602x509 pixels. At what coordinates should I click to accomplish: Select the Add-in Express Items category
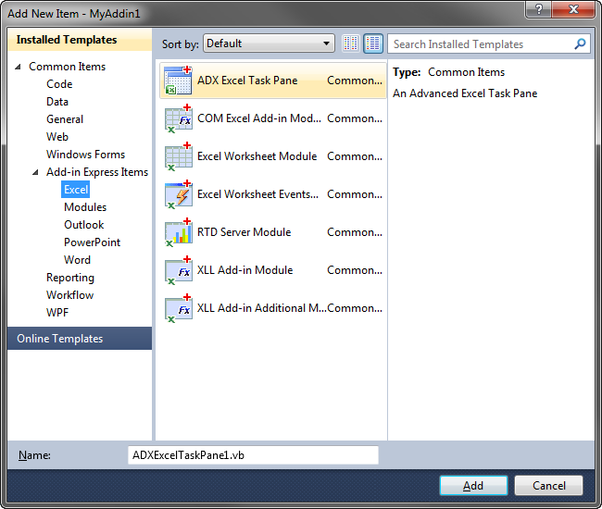[x=97, y=172]
